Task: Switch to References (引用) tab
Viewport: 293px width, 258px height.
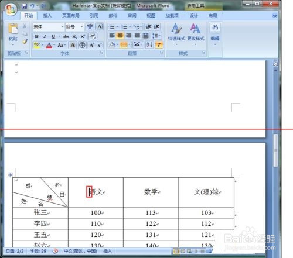Action: point(94,16)
